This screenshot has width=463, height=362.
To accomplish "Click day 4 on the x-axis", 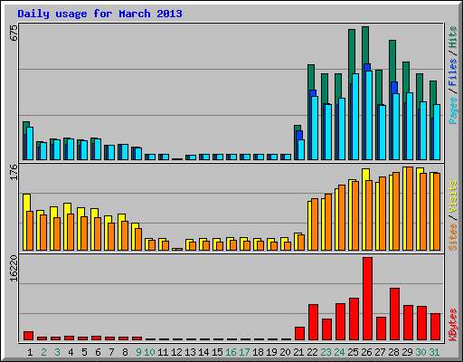I will [x=71, y=352].
